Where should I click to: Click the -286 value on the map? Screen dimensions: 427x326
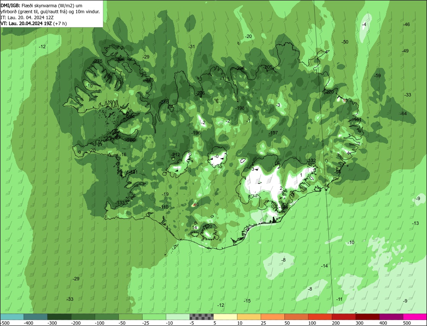pos(130,140)
